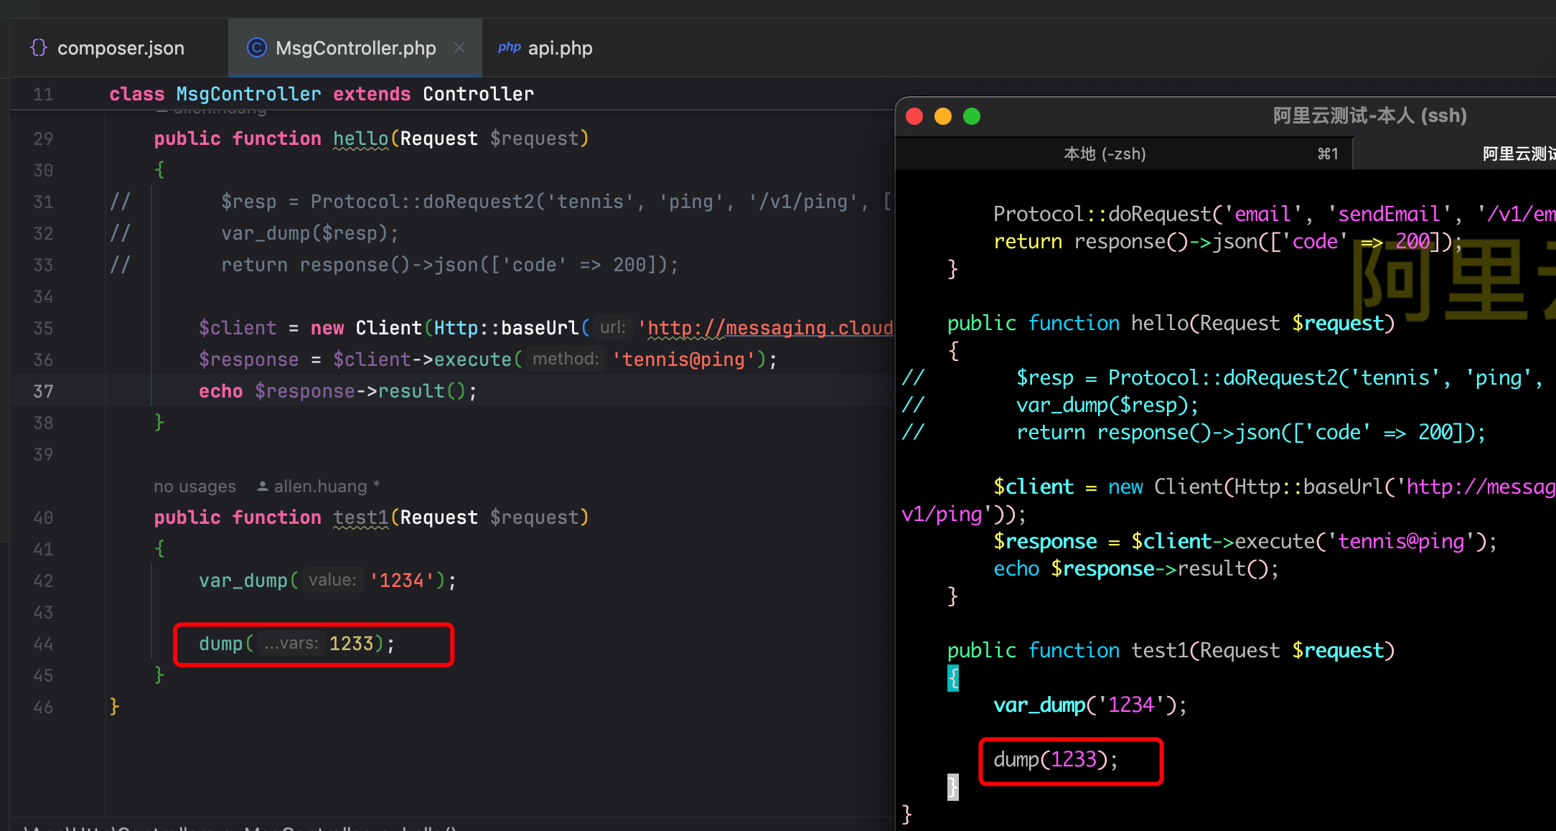Click the hello function name in editor

point(360,138)
